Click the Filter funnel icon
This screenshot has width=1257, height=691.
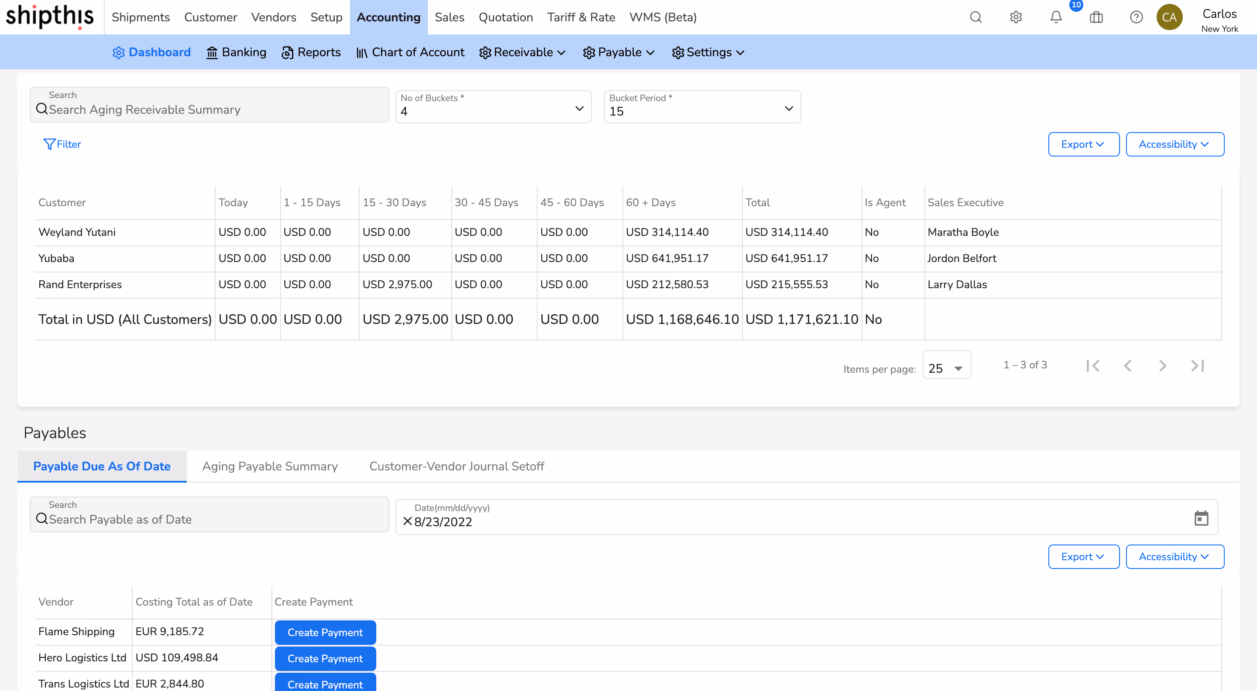[49, 144]
